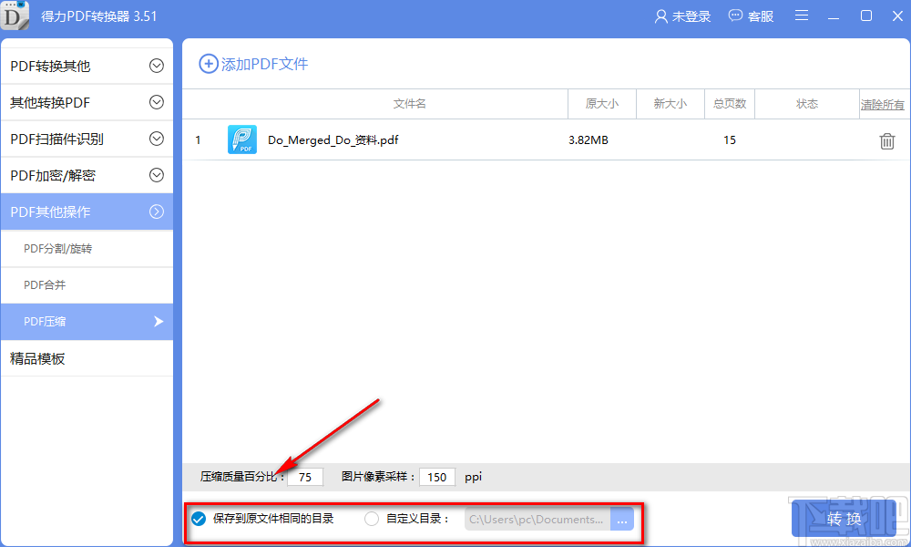Select 自定义目录 radio button

[372, 519]
